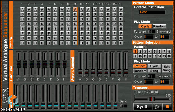Screen dimensions: 175x112
Task: Select Cycle play mode in Pattern Selection
Action: [154, 66]
